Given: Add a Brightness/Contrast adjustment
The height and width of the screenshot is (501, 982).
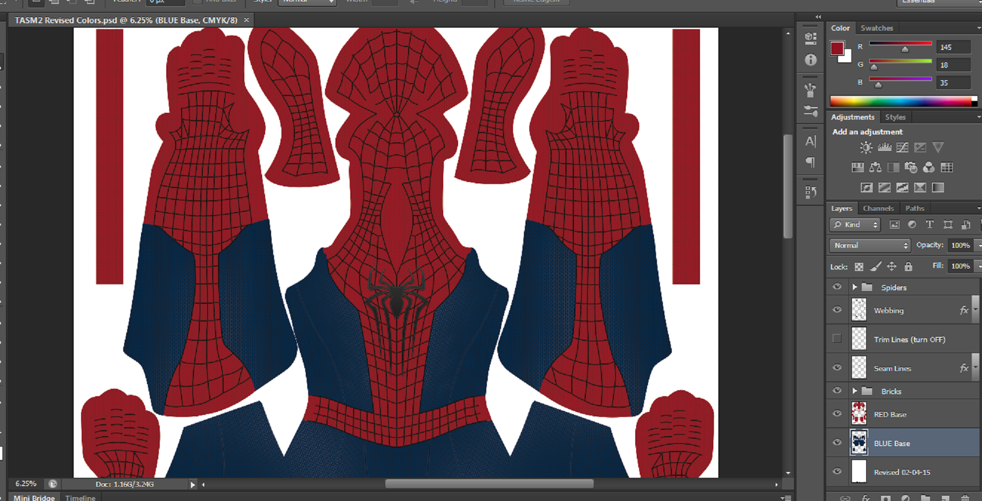Looking at the screenshot, I should [x=866, y=147].
